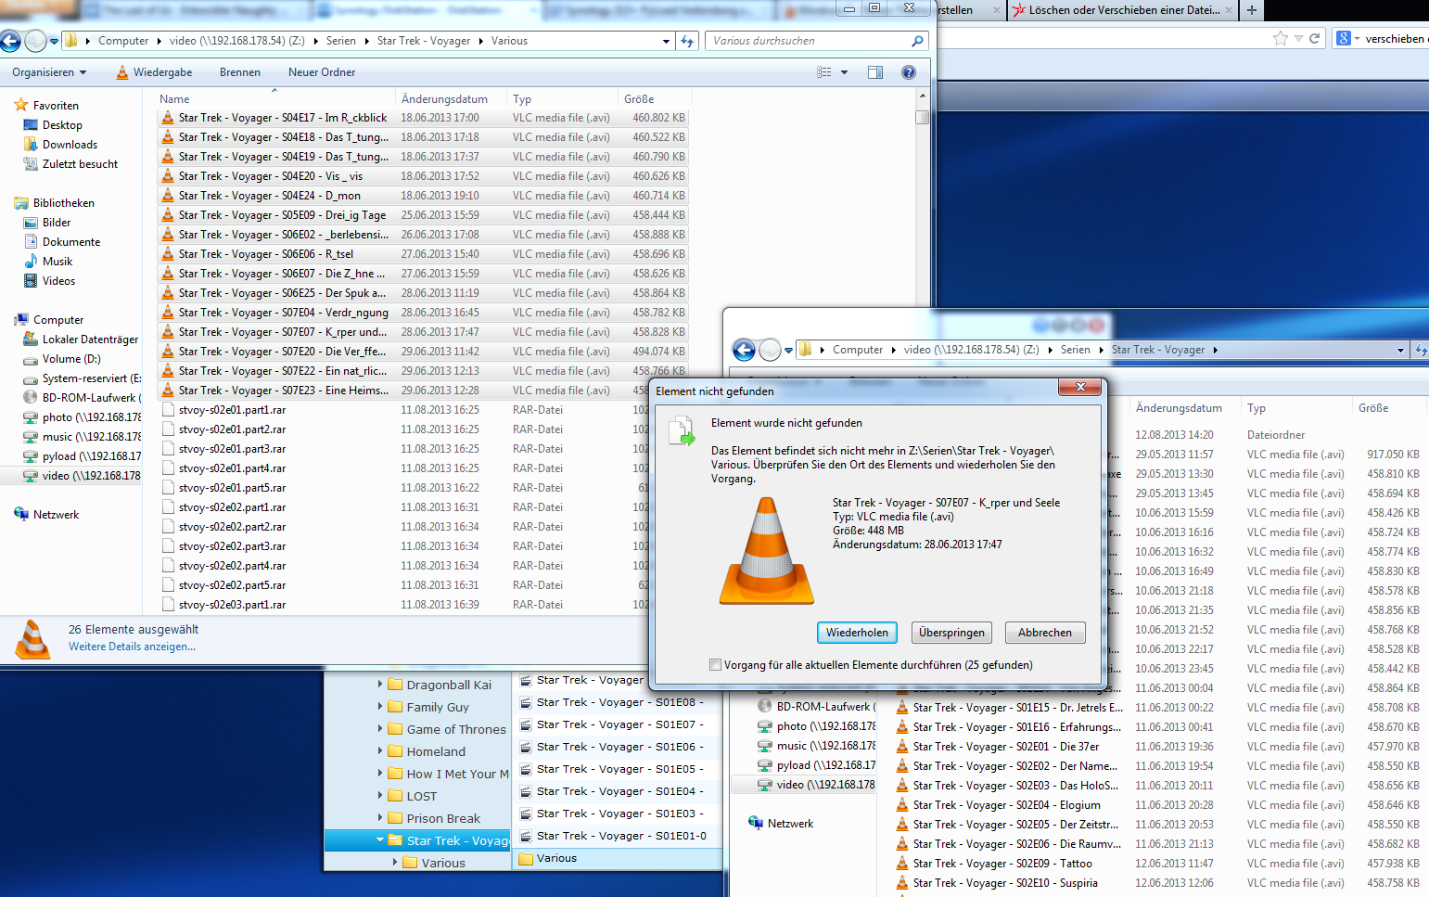This screenshot has width=1429, height=897.
Task: Click the bookmark star in the browser
Action: [1281, 38]
